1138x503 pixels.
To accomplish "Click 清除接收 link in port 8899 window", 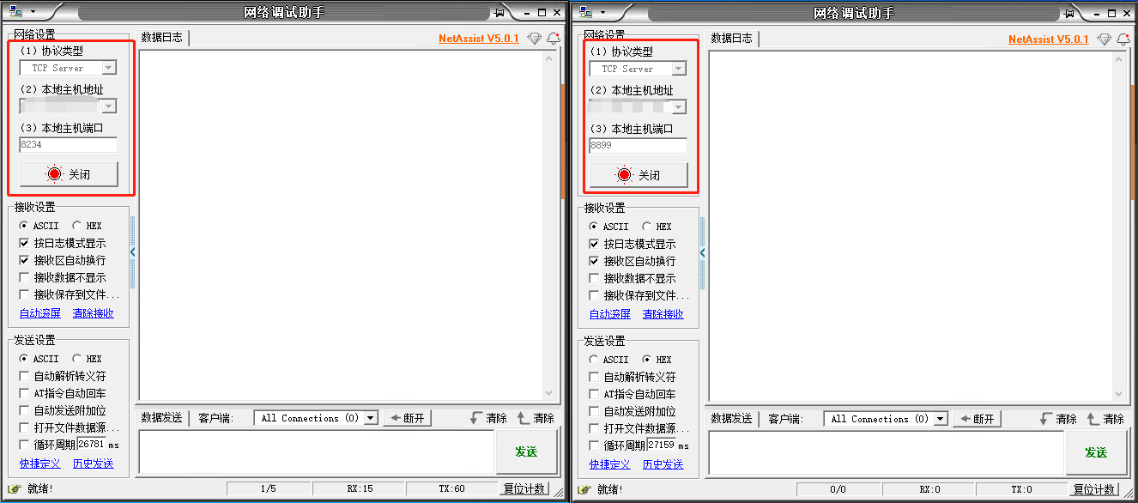I will point(663,314).
